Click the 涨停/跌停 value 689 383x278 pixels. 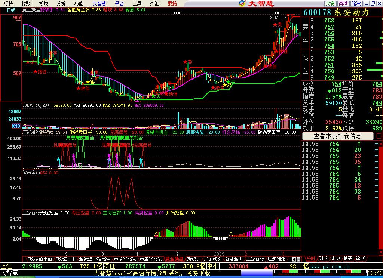tap(377, 129)
